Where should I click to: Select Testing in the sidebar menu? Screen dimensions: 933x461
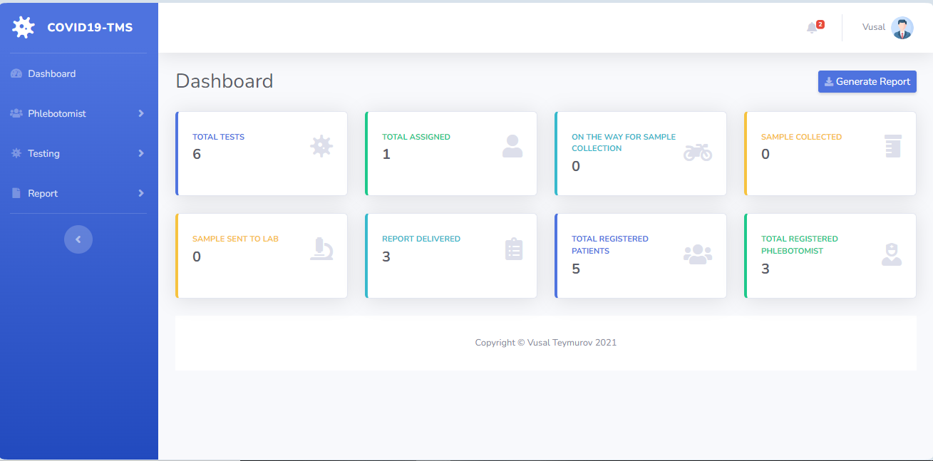[43, 153]
